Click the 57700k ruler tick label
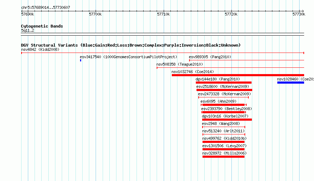 coord(95,14)
